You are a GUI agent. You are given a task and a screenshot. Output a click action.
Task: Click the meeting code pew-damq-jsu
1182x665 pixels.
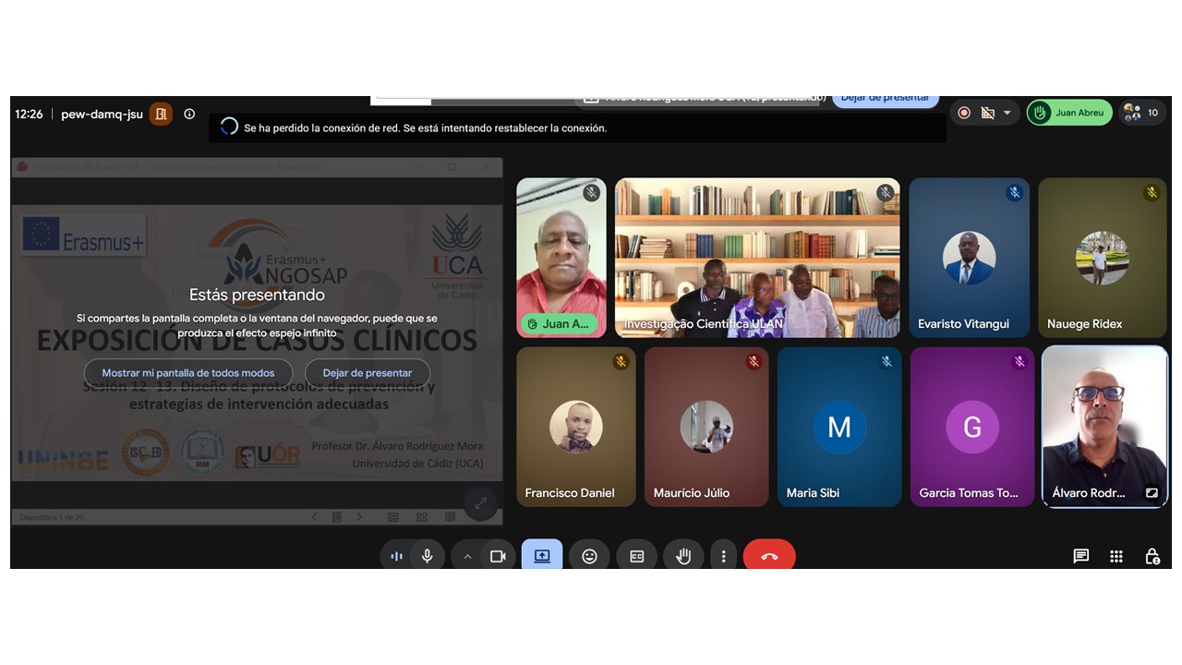point(103,115)
